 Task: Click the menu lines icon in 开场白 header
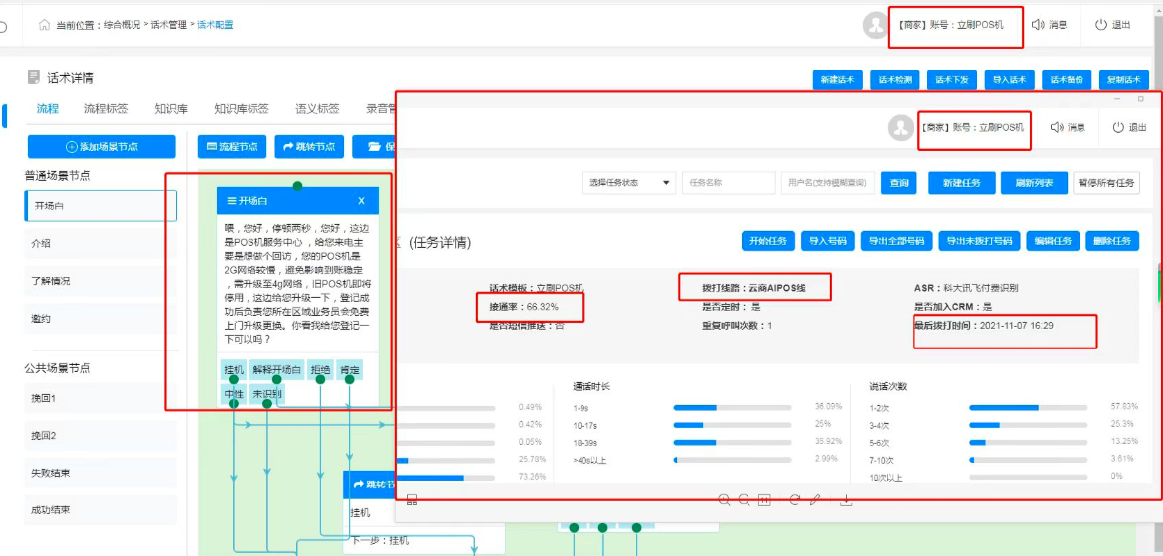[232, 201]
